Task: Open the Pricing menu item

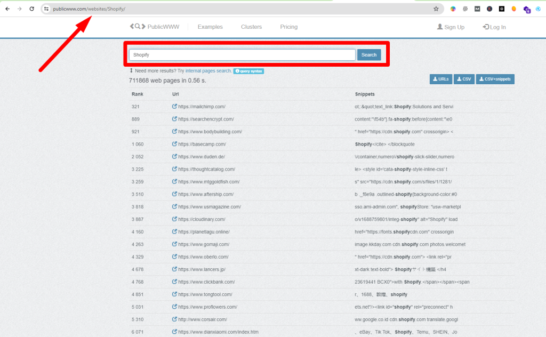Action: [288, 27]
